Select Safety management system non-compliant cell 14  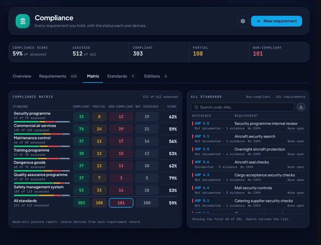click(x=121, y=190)
